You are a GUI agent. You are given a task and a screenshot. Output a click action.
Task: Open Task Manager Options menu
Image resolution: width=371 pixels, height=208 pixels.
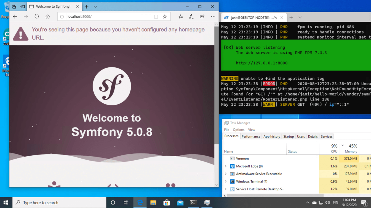pyautogui.click(x=239, y=130)
